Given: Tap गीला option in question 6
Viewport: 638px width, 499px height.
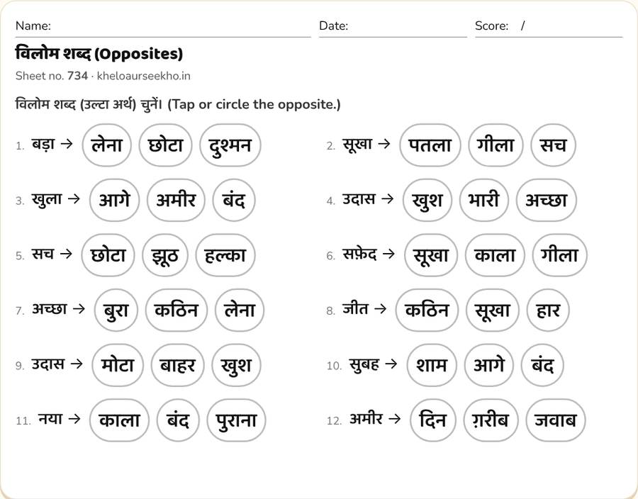Looking at the screenshot, I should coord(559,255).
